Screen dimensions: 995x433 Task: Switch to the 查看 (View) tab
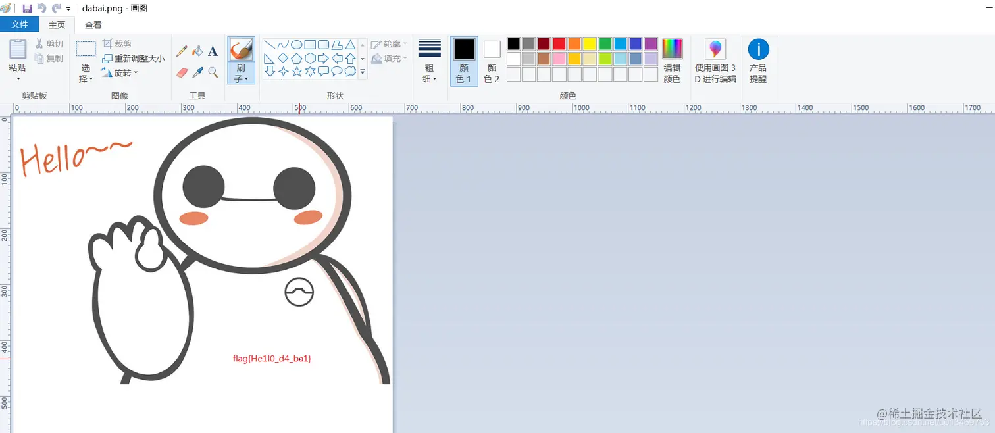click(x=92, y=24)
